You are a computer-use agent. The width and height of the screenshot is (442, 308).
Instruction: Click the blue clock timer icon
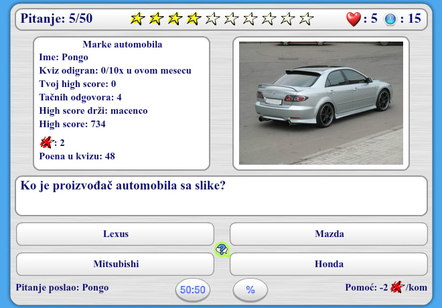pyautogui.click(x=390, y=19)
